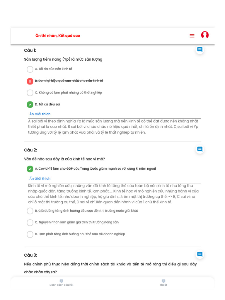Hide the explanation under Câu 2
The height and width of the screenshot is (300, 225).
coord(40,178)
